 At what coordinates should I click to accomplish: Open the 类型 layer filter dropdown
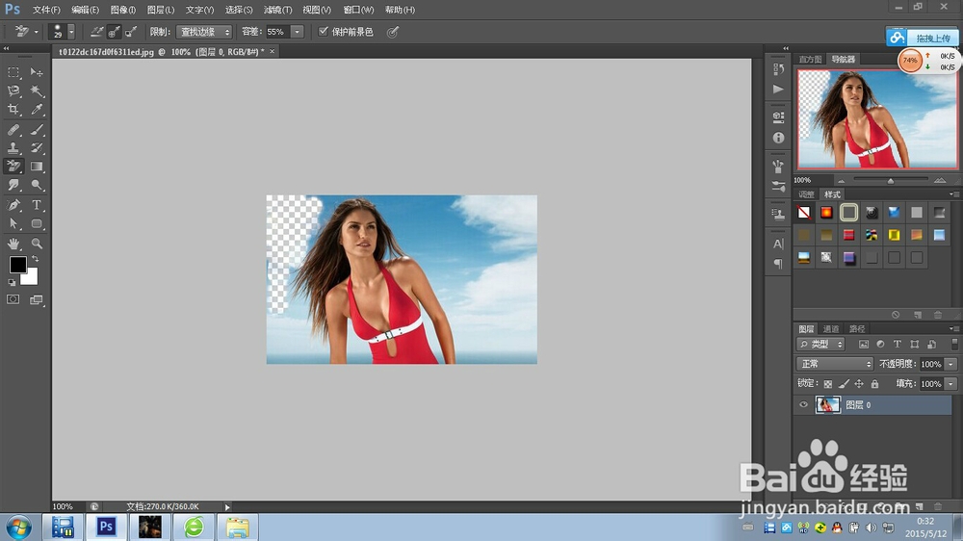(820, 345)
